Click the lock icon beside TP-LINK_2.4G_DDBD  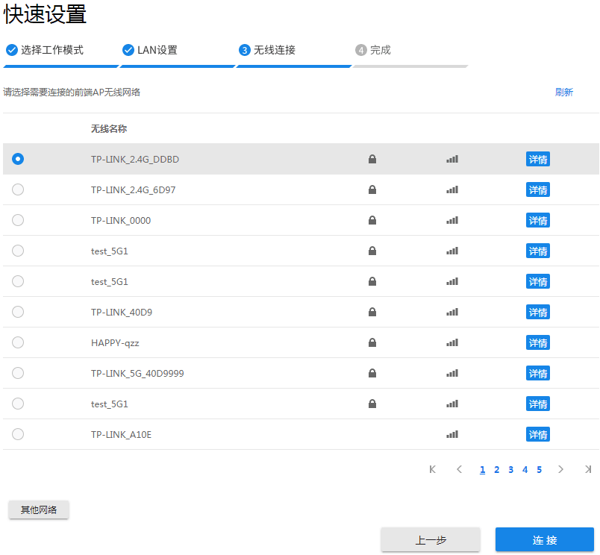pos(372,159)
